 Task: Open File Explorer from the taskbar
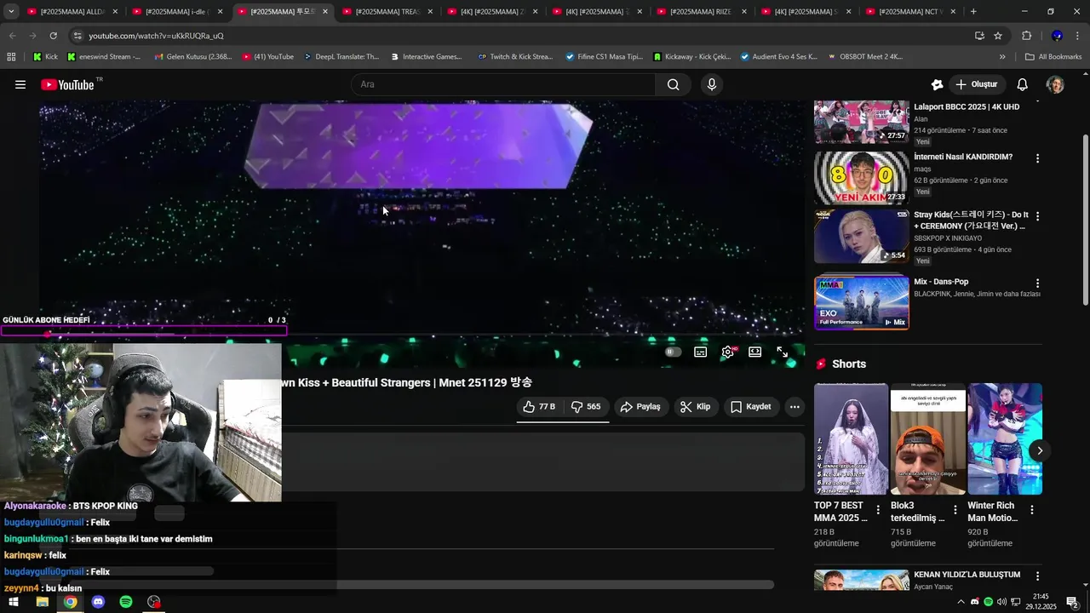[42, 602]
